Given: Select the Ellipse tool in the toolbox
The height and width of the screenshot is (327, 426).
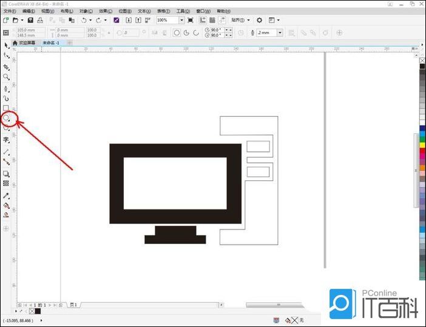Looking at the screenshot, I should [x=6, y=117].
